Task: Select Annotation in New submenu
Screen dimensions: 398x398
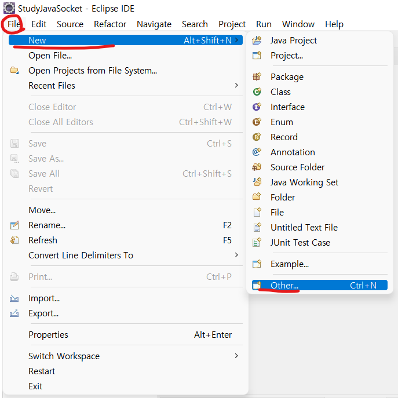Action: pos(320,152)
